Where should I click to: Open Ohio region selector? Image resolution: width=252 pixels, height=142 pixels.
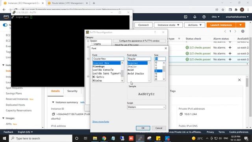pos(215,17)
